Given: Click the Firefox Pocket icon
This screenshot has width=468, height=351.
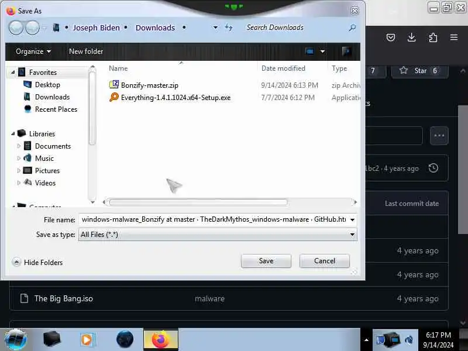Looking at the screenshot, I should 390,37.
